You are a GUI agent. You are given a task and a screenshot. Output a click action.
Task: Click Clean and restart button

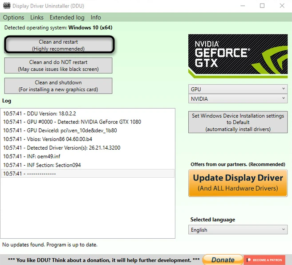(x=58, y=45)
